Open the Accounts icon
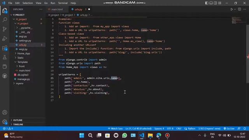This screenshot has width=249, height=140. 5,112
